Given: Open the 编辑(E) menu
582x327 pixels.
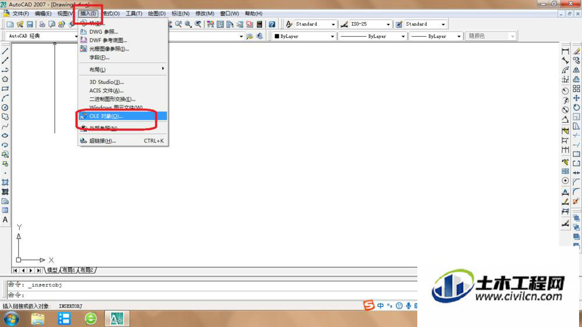Looking at the screenshot, I should (43, 13).
